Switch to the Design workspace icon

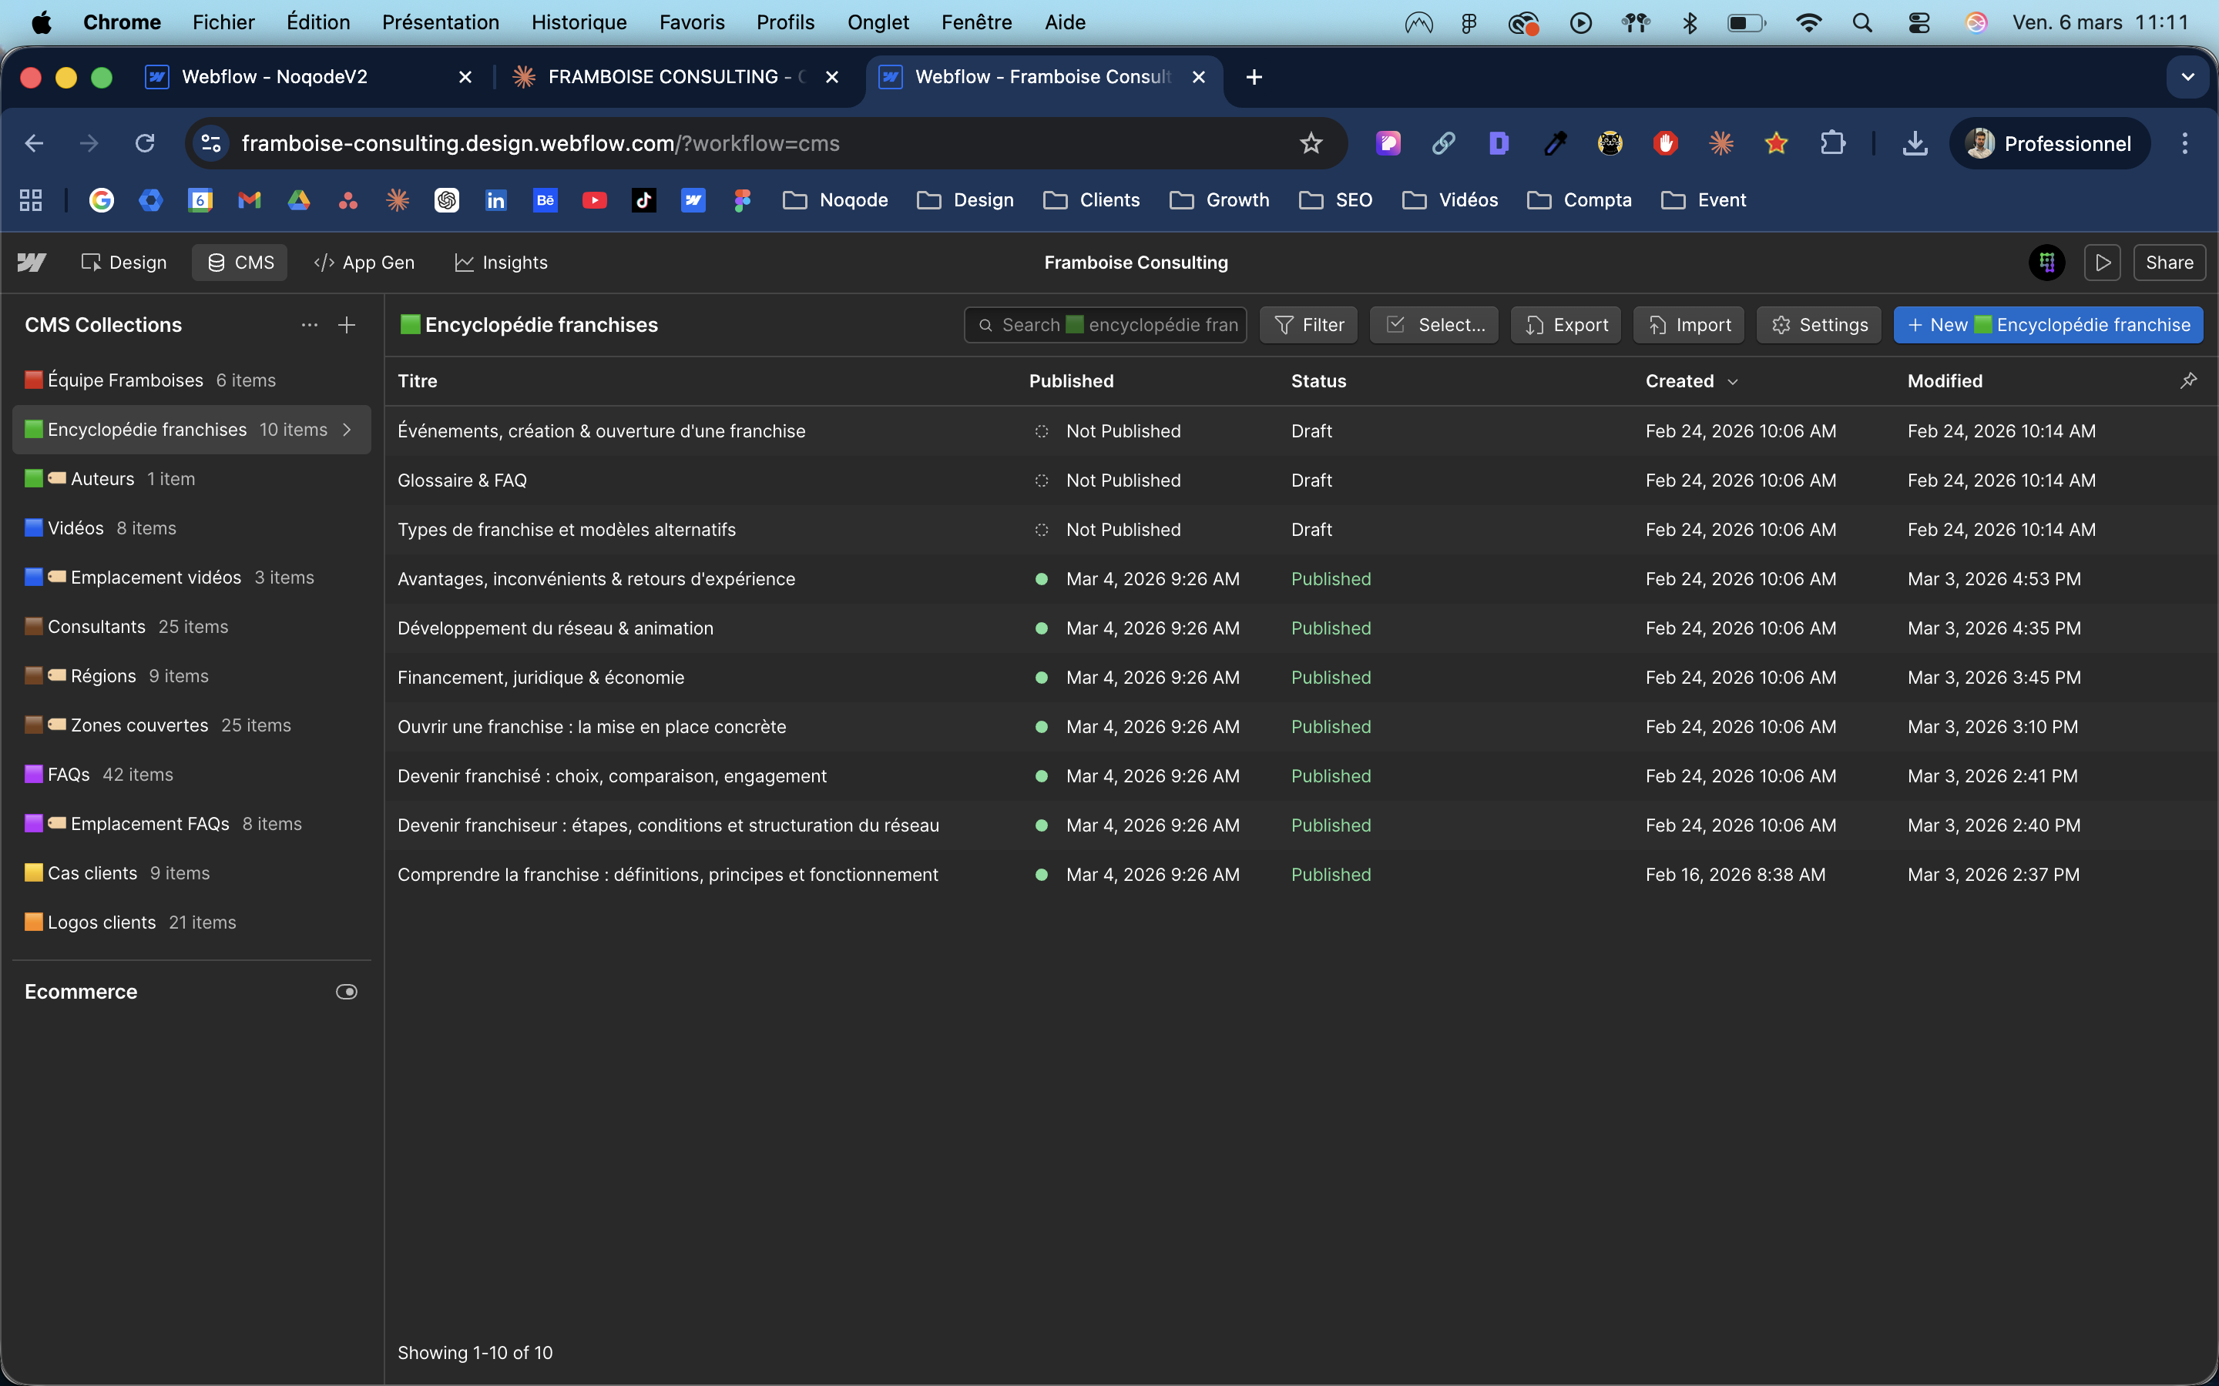coord(124,262)
